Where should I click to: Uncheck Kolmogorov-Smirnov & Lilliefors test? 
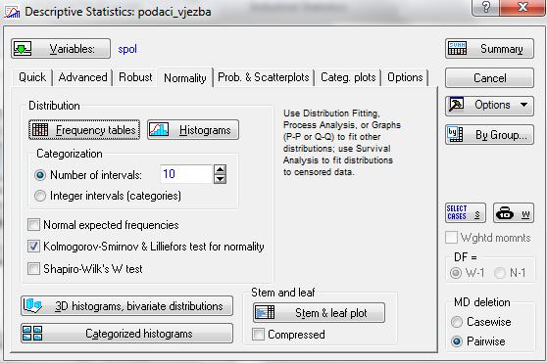click(33, 246)
